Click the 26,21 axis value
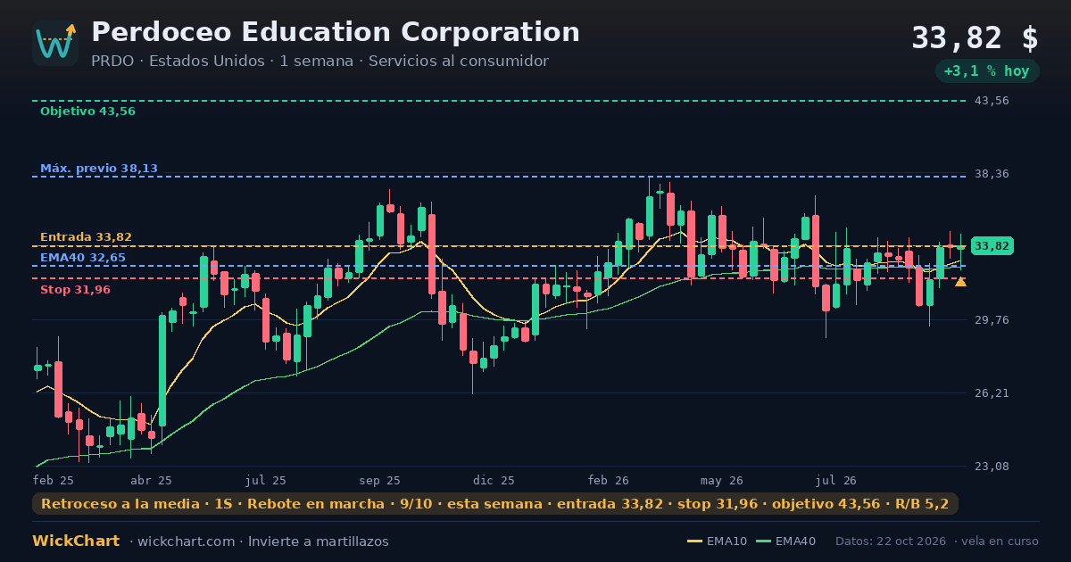 992,393
